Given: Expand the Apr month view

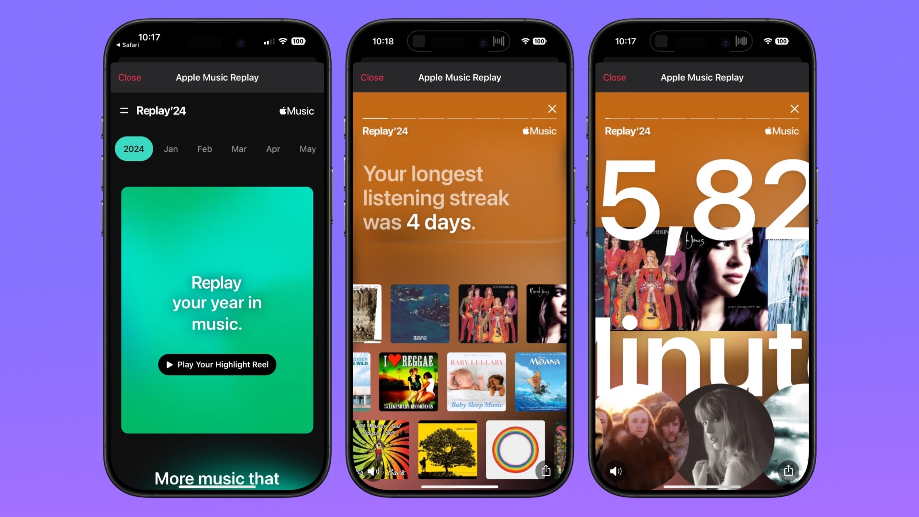Looking at the screenshot, I should tap(273, 148).
